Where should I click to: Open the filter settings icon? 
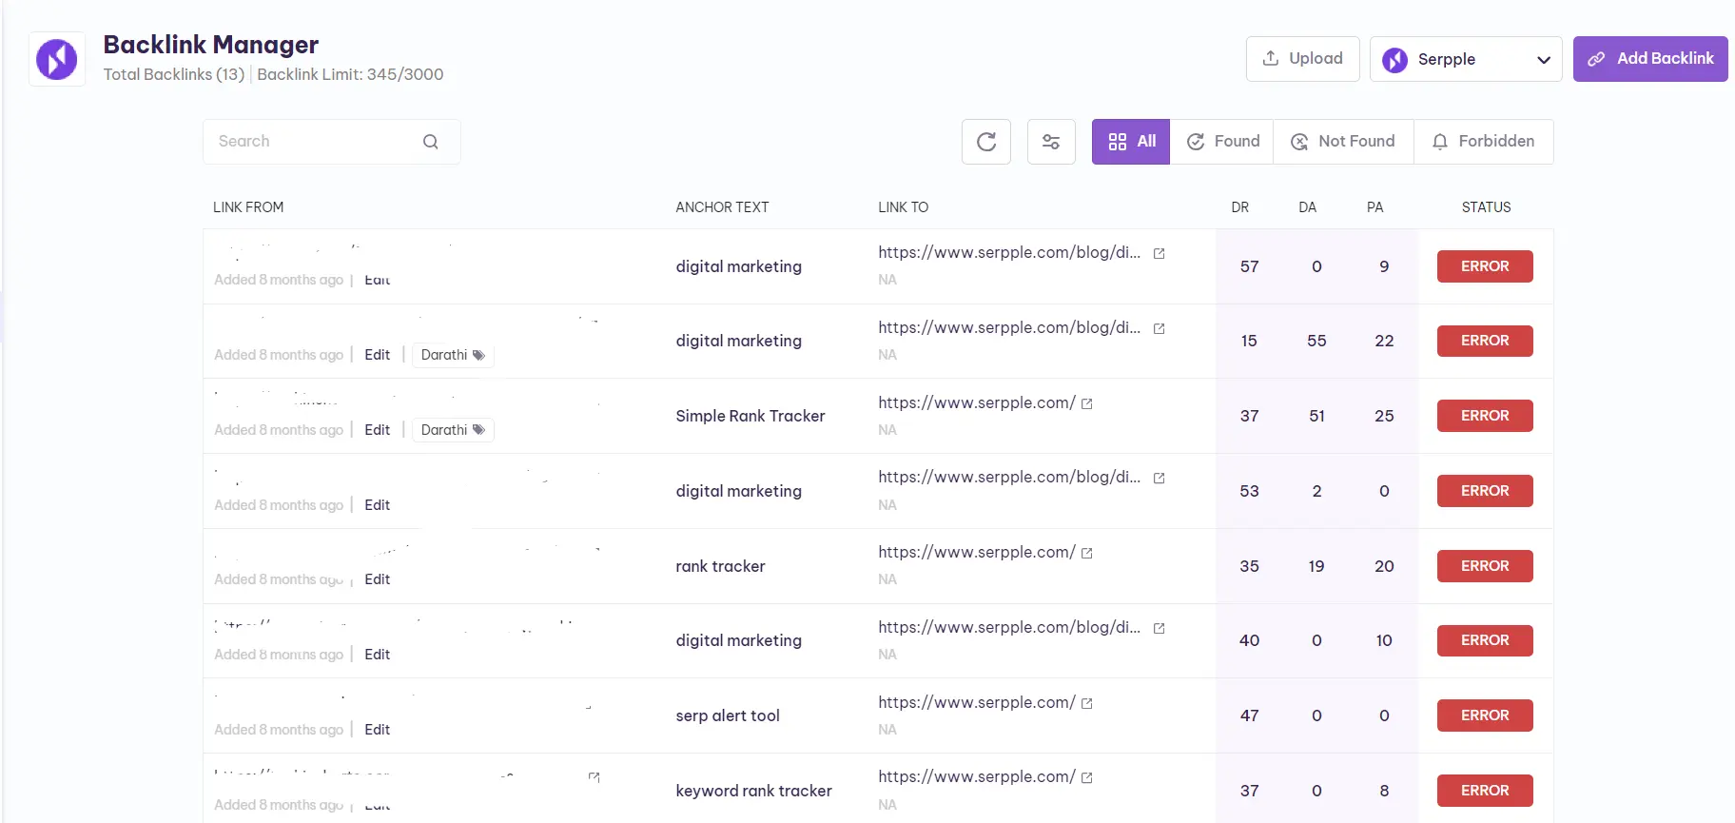(1051, 142)
